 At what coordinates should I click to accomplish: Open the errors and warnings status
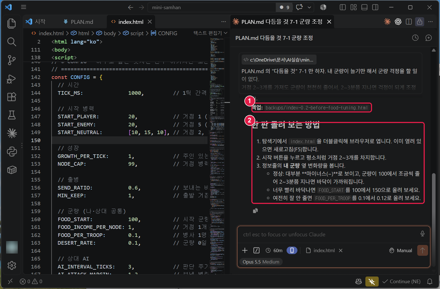[x=31, y=282]
